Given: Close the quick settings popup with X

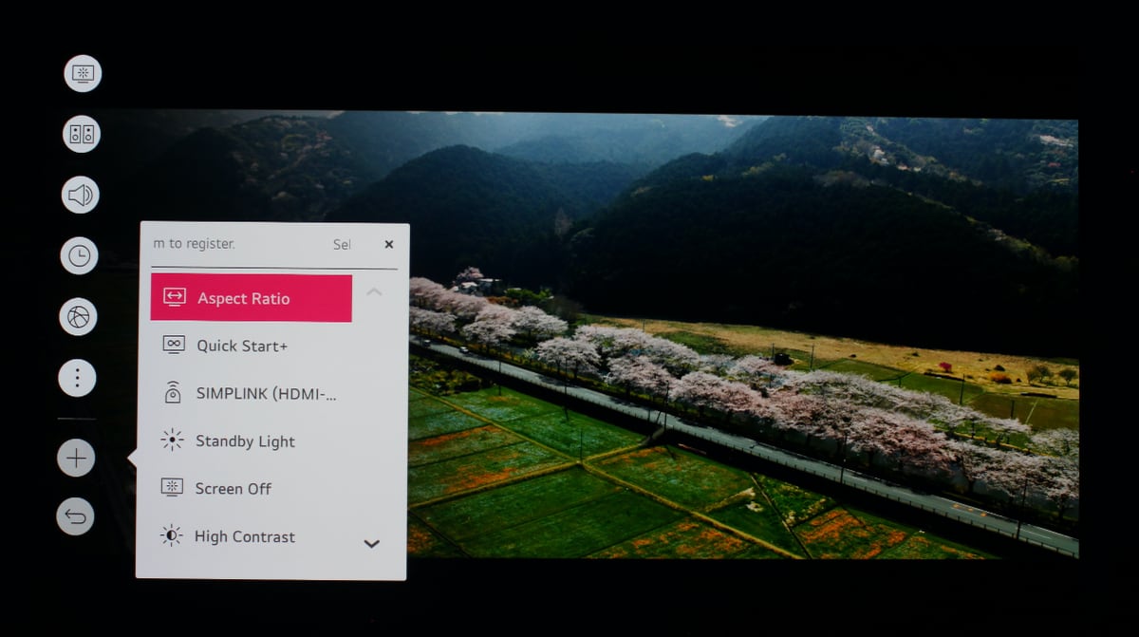Looking at the screenshot, I should (388, 244).
